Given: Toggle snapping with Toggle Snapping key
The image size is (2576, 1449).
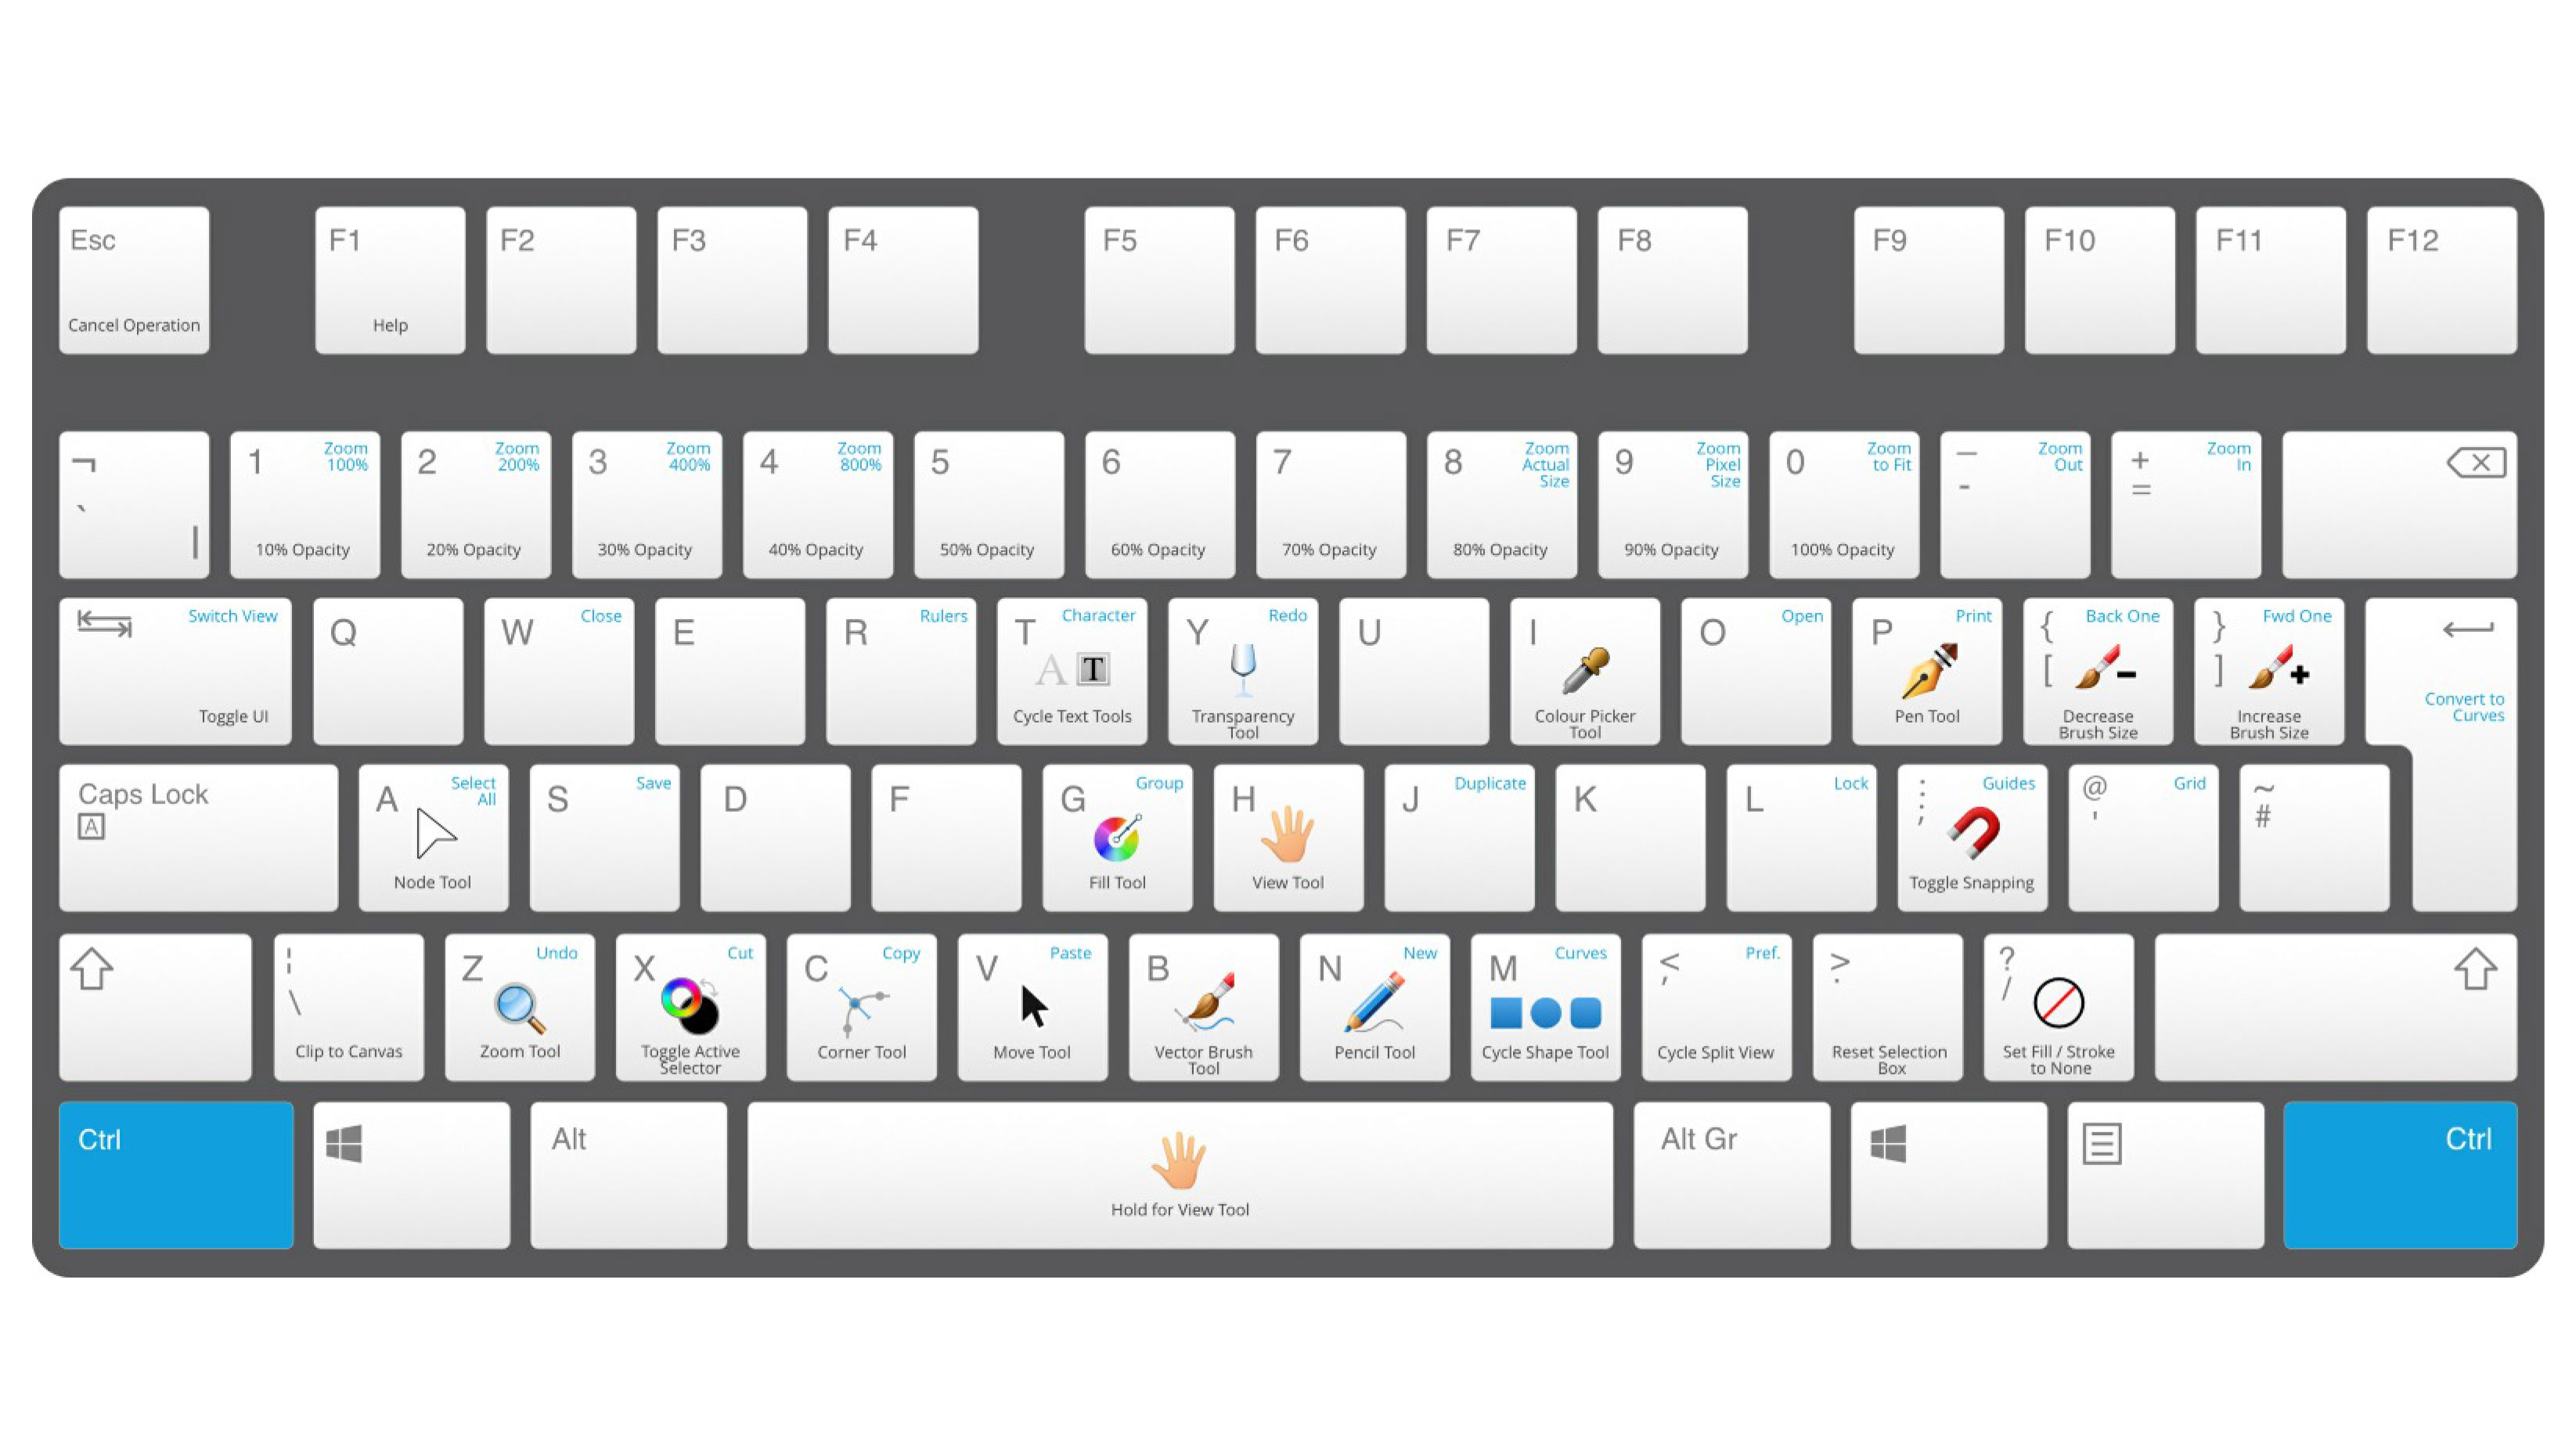Looking at the screenshot, I should [1971, 831].
